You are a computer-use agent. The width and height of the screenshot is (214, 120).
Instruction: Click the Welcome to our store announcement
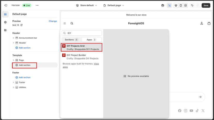136,15
